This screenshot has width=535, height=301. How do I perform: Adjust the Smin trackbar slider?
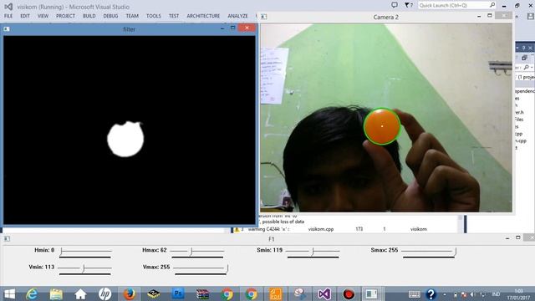point(313,252)
